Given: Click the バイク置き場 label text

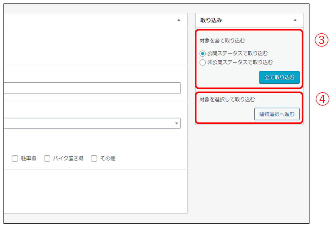Looking at the screenshot, I should (x=68, y=159).
